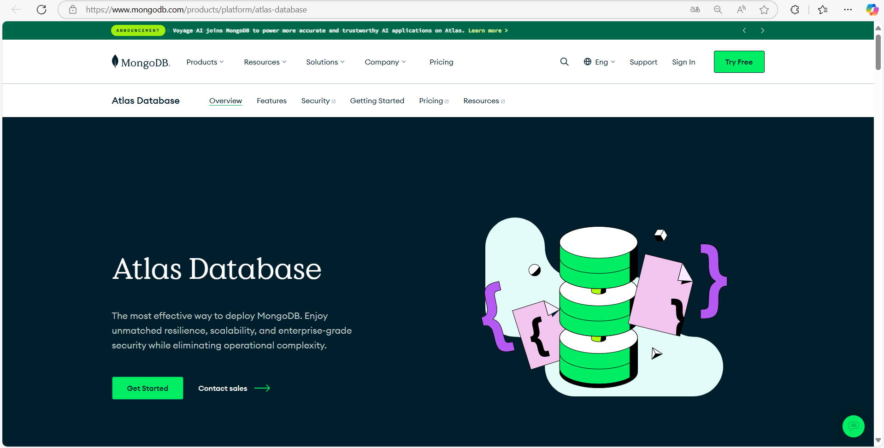This screenshot has width=884, height=448.
Task: Open browser Settings and more ellipsis
Action: 848,10
